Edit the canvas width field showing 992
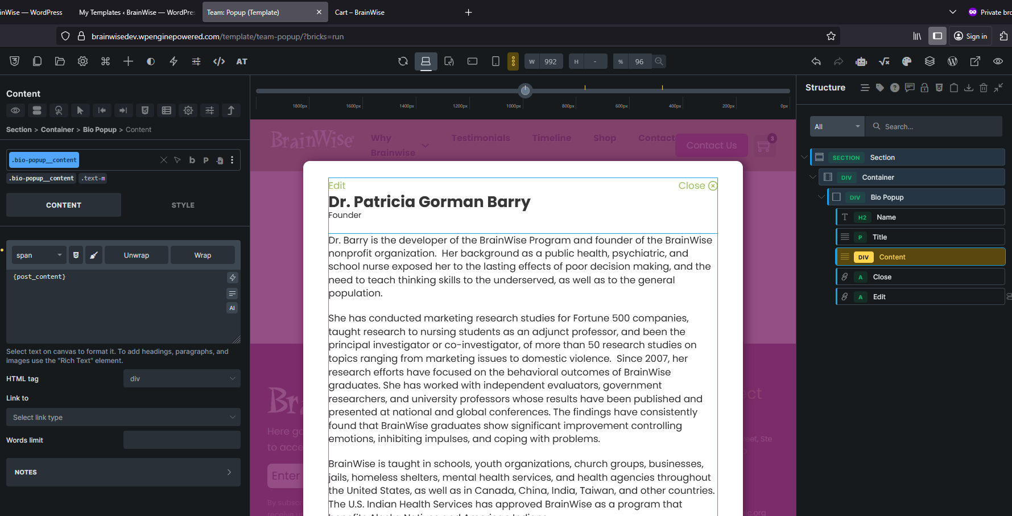 pyautogui.click(x=551, y=61)
